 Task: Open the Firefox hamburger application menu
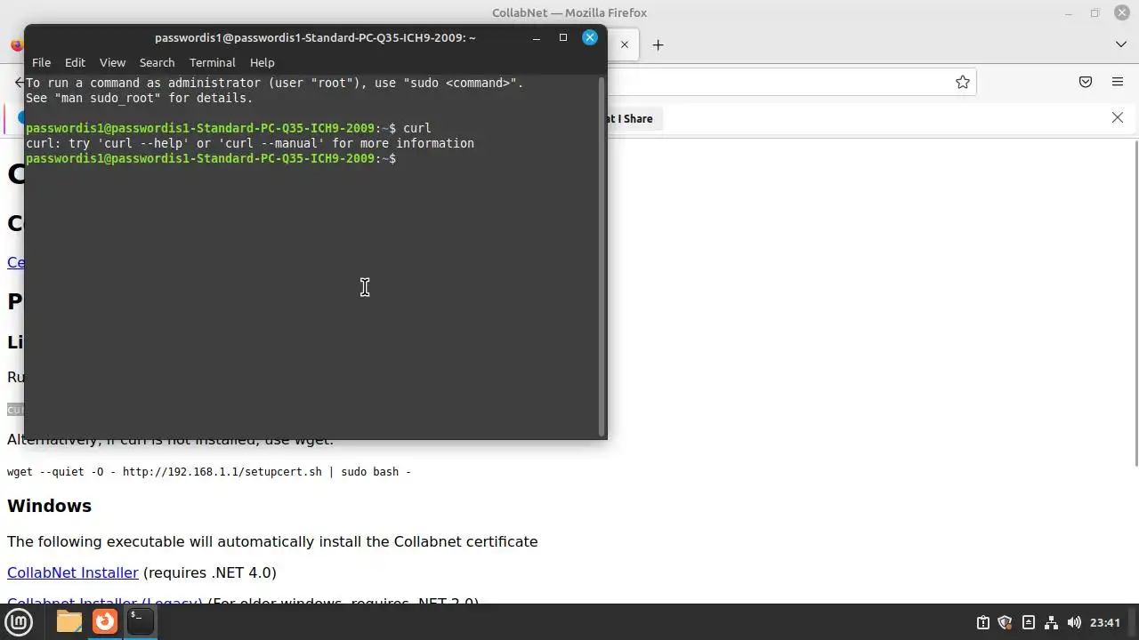(1117, 82)
